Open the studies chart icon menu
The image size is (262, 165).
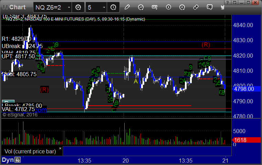coord(141,7)
